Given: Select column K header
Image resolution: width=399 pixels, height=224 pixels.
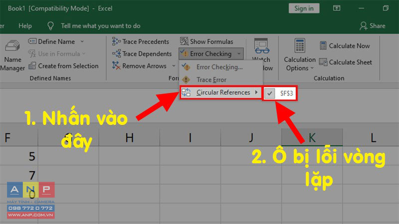Looking at the screenshot, I should (312, 137).
